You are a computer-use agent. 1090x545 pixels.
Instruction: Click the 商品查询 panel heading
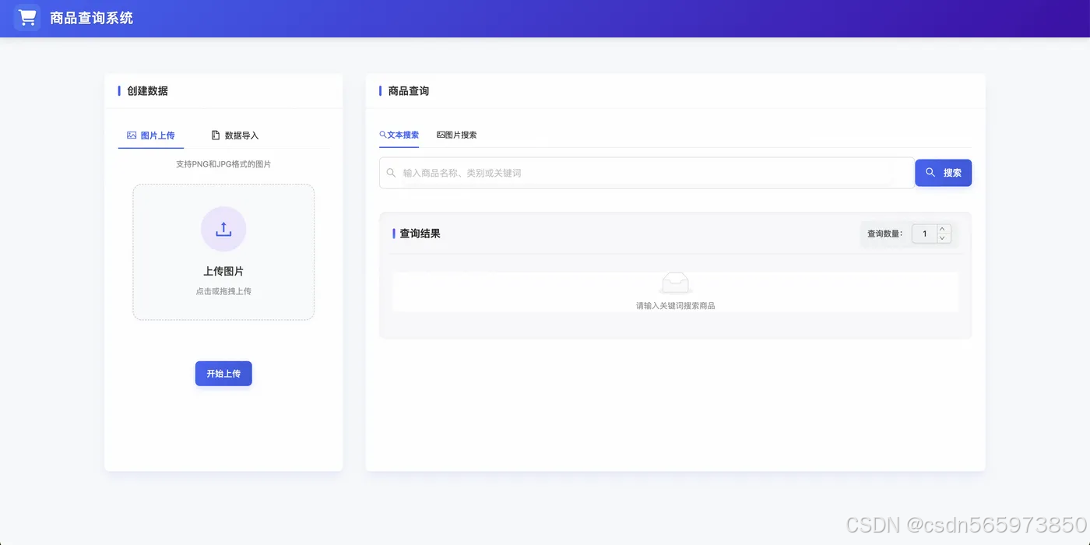(x=409, y=91)
